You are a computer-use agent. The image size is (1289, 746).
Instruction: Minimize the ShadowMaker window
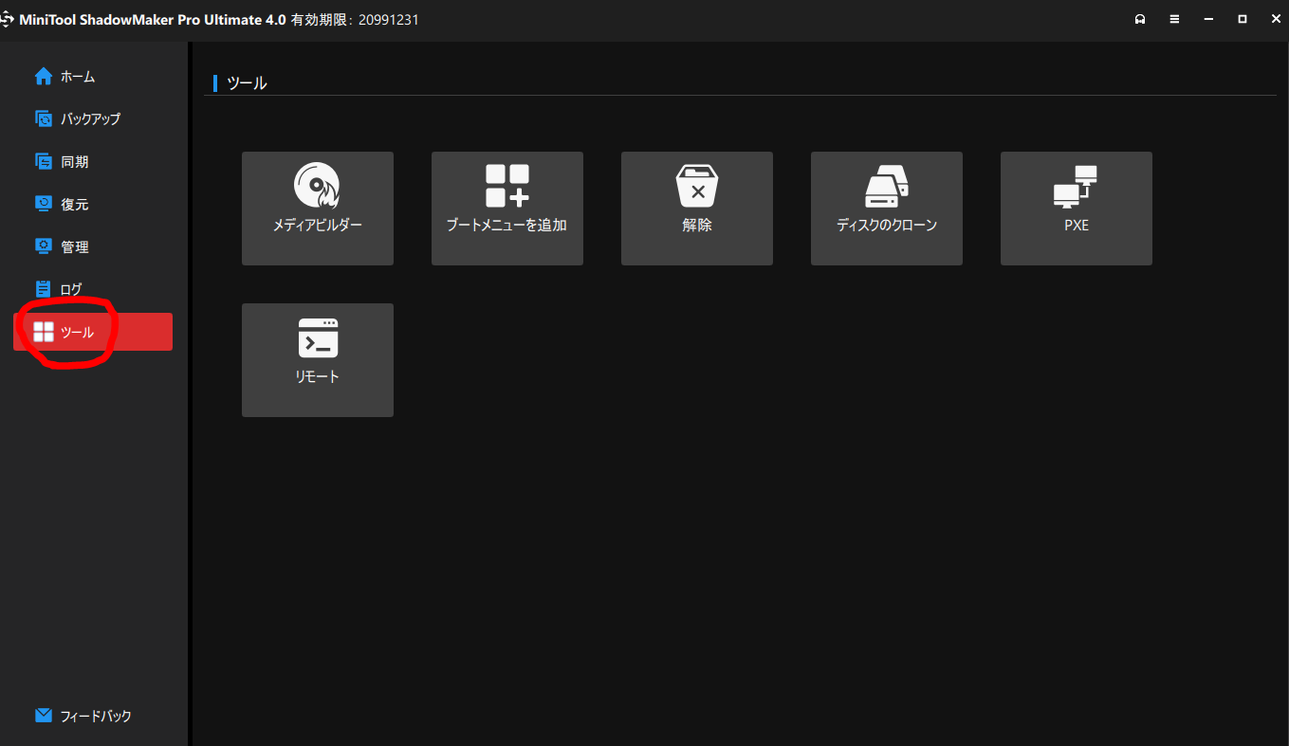click(1208, 19)
